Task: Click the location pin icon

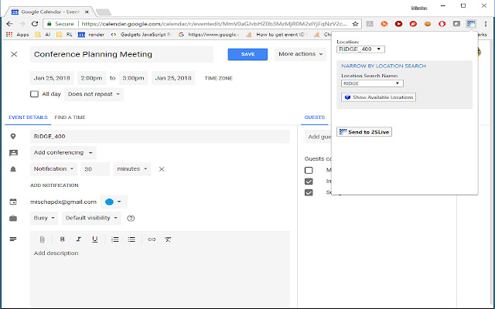Action: [13, 136]
